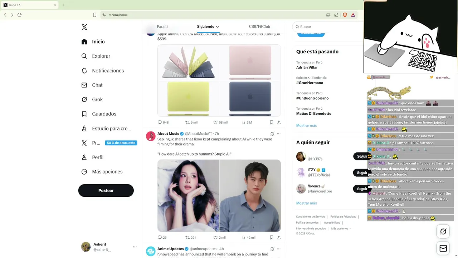This screenshot has height=258, width=458.
Task: Open Jisoo photo in About Music post
Action: click(x=188, y=196)
